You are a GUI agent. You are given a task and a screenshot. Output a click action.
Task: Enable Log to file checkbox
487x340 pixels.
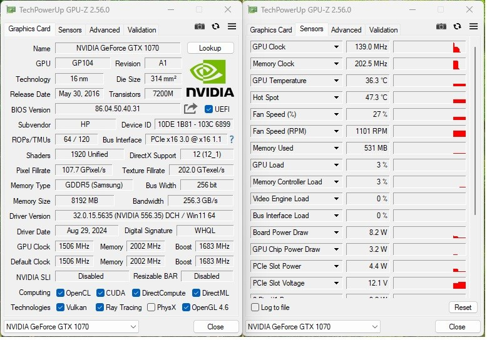(x=255, y=307)
